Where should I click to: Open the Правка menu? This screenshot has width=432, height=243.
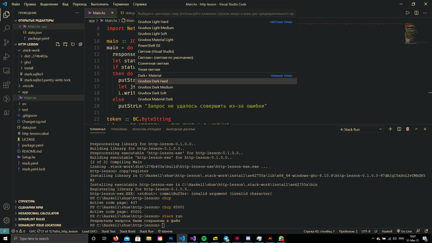[30, 4]
